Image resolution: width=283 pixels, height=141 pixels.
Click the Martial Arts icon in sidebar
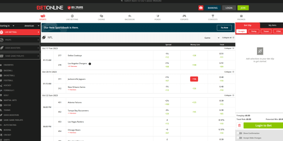[x=1, y=100]
